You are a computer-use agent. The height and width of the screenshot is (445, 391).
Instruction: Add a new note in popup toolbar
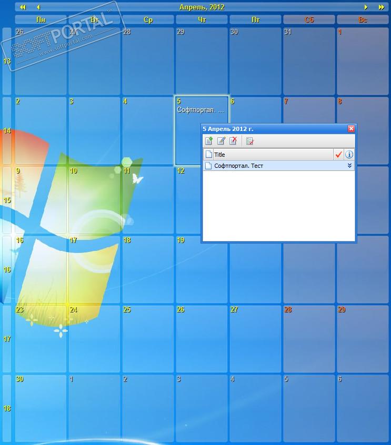209,141
